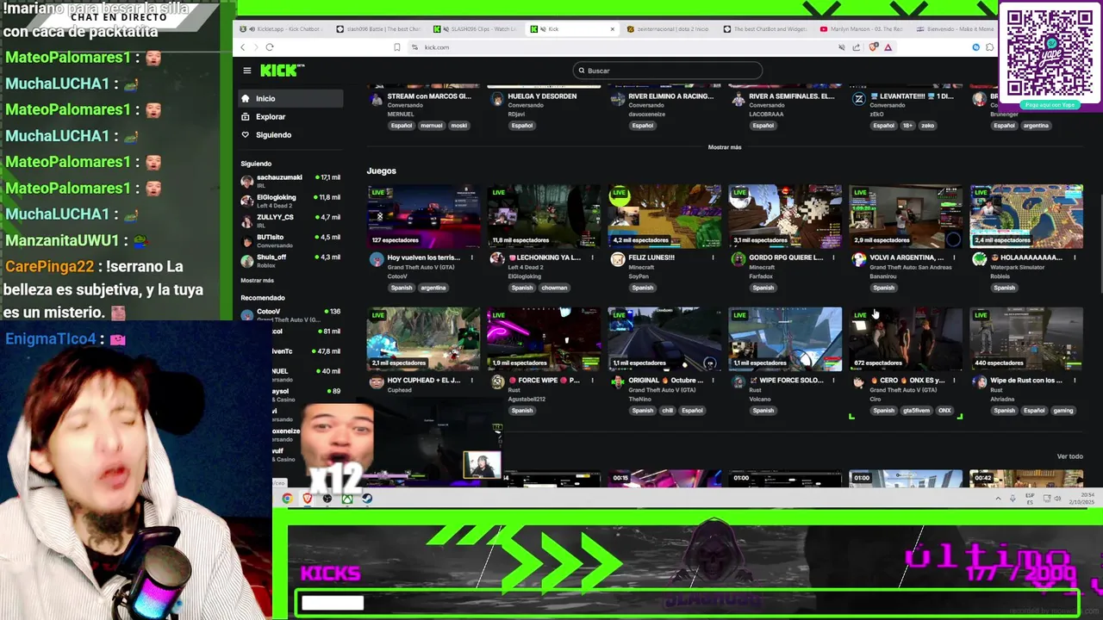Click SoyPan avatar beside 'FELIZ LUNES!!!'
Viewport: 1103px width, 620px height.
(x=618, y=259)
